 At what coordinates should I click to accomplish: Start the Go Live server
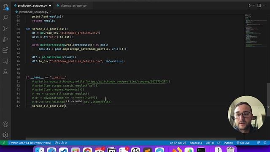(243, 143)
